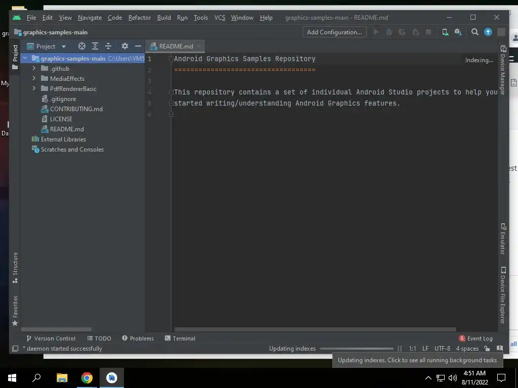
Task: Hide the Project panel with minus icon
Action: point(138,46)
